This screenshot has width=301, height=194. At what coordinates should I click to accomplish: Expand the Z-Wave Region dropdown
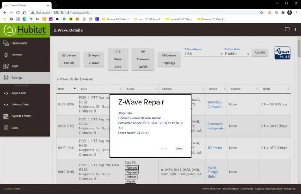pyautogui.click(x=203, y=54)
